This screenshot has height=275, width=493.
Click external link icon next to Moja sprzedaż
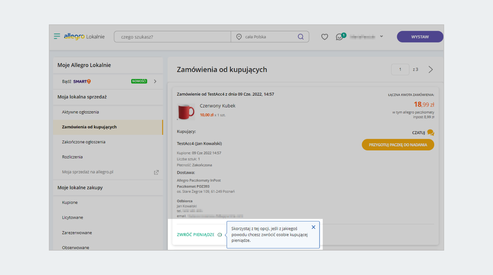pos(156,172)
